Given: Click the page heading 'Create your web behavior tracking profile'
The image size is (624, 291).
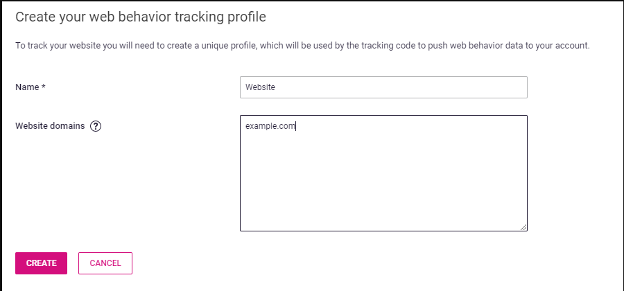Looking at the screenshot, I should [x=141, y=17].
